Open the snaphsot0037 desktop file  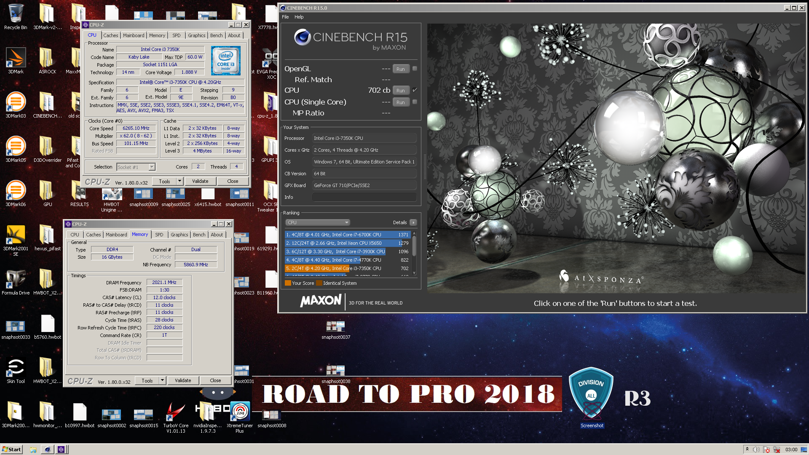click(x=336, y=329)
